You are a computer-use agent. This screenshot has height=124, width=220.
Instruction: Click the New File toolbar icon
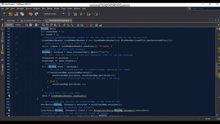[5, 14]
